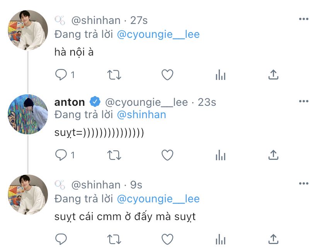Open more options on the 27s tweet

(304, 19)
